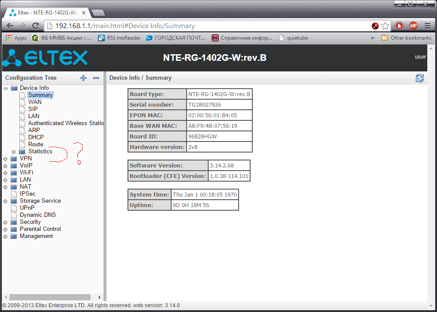The width and height of the screenshot is (437, 312).
Task: Open the RSS InoReader bookmark
Action: click(x=119, y=38)
